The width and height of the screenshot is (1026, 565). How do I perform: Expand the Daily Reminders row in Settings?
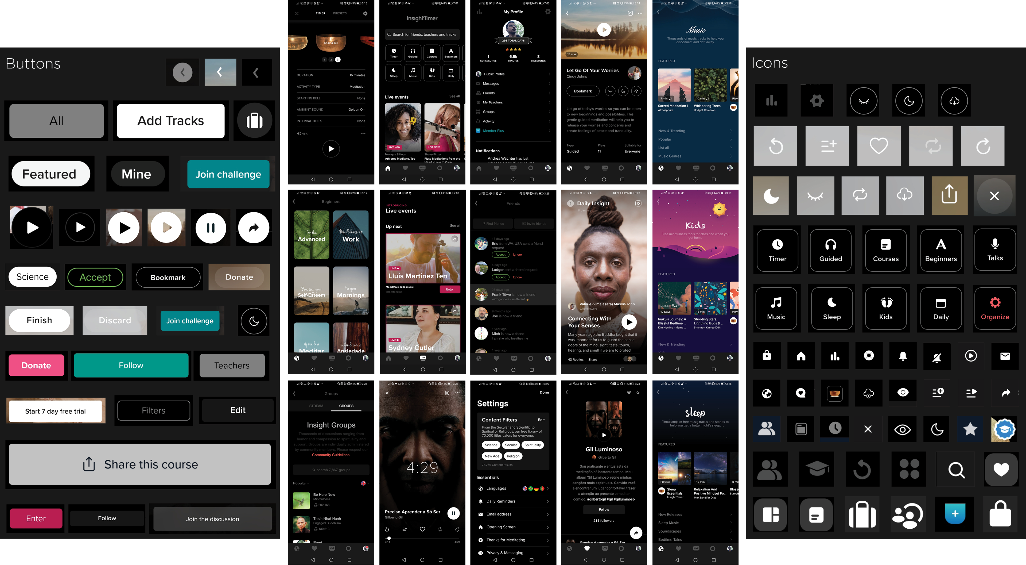pyautogui.click(x=513, y=502)
